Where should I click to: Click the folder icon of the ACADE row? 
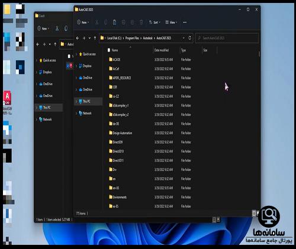[x=111, y=59]
